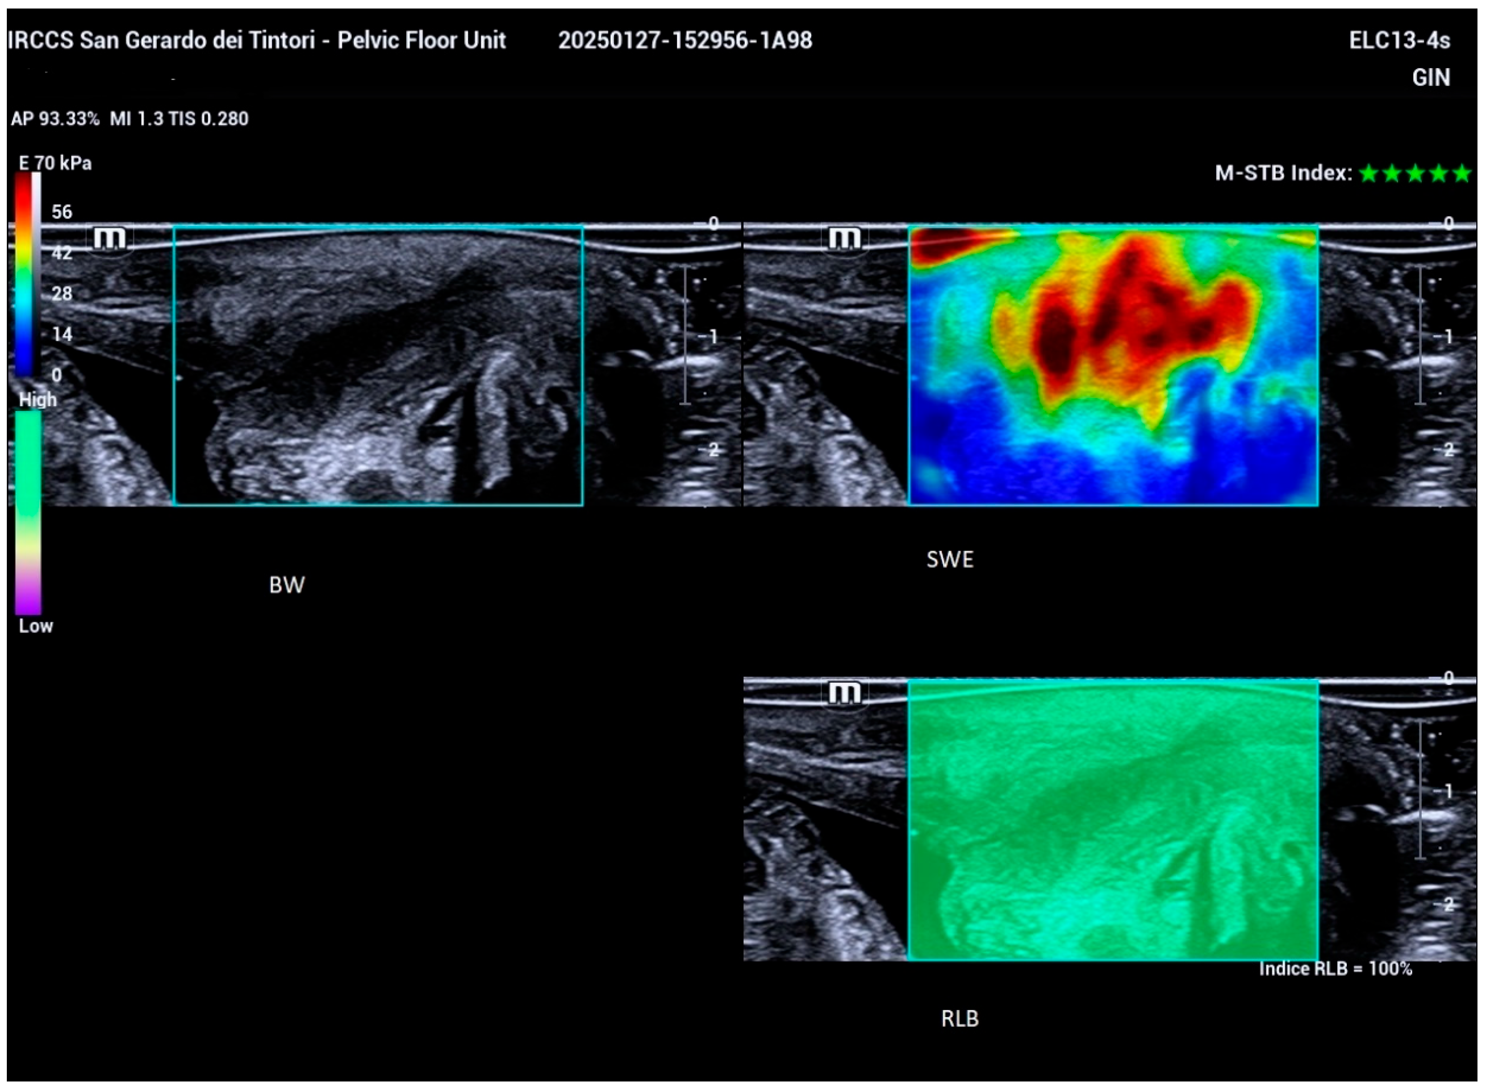
Task: Click inside the green RLB reliability map
Action: (1113, 820)
